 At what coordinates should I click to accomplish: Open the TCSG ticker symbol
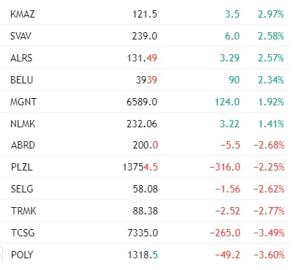(x=23, y=233)
